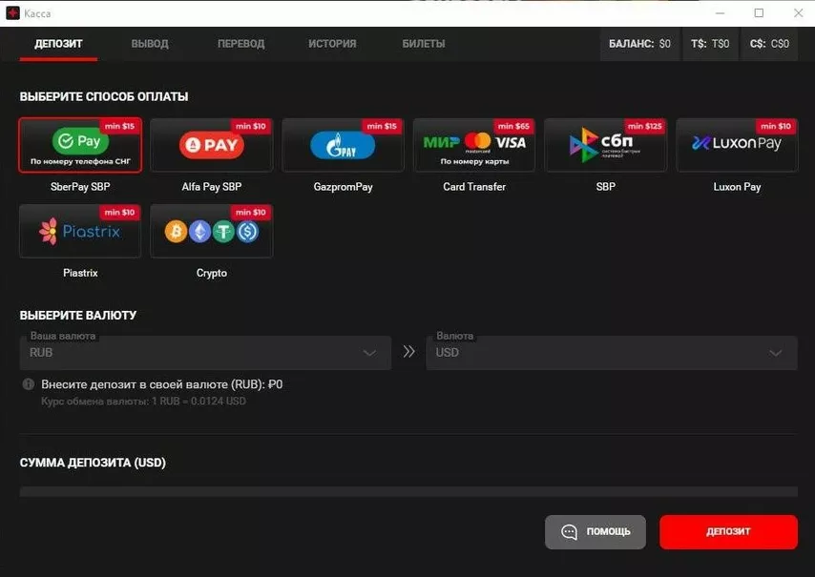Open the RUB source currency dropdown
Screen dimensions: 815x577
[205, 353]
